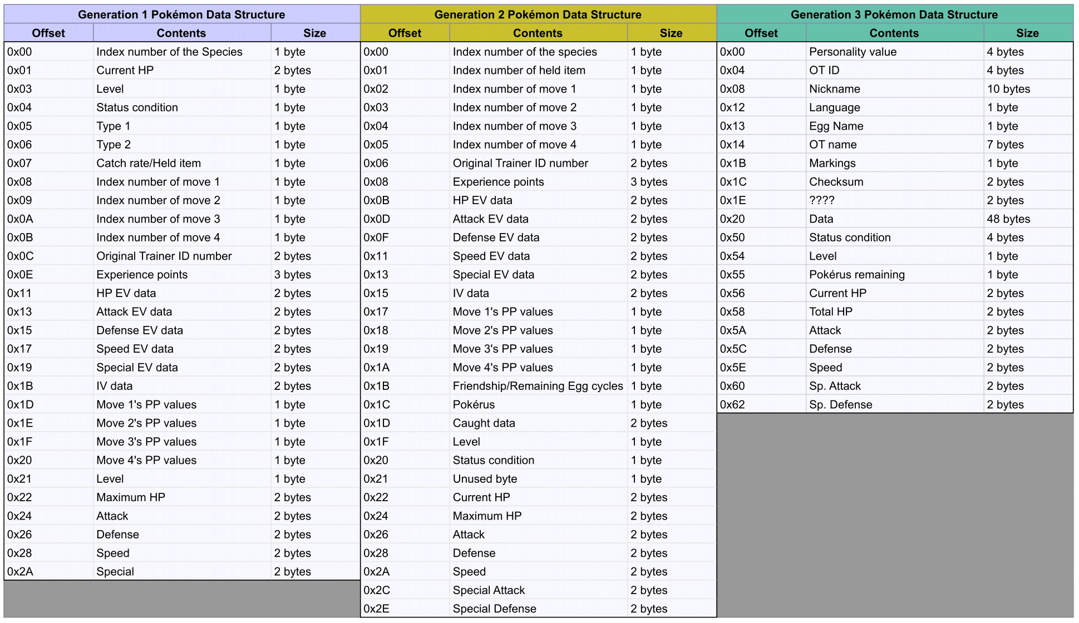Screen dimensions: 1079x623
Task: Select the offset cell '0x1A'
Action: [405, 367]
